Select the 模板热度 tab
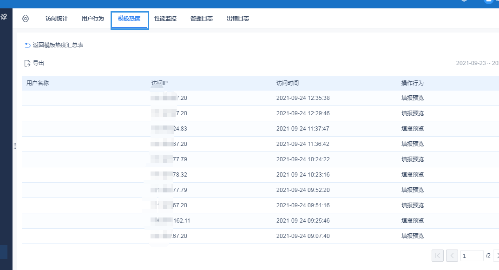This screenshot has height=270, width=499. (129, 19)
